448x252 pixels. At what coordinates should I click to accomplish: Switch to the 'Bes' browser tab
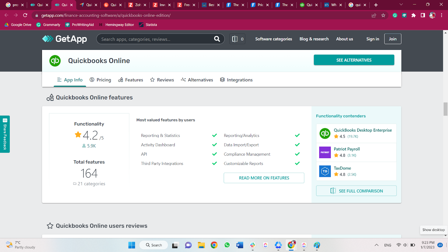click(211, 5)
